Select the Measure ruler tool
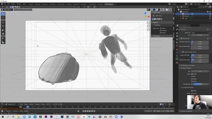This screenshot has height=119, width=212. pos(3,42)
